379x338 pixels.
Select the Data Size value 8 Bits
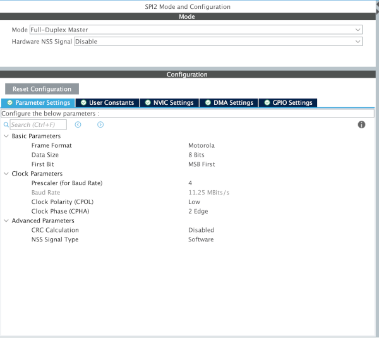196,155
